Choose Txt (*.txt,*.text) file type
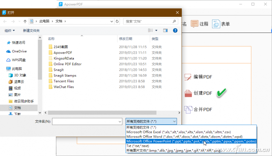Image resolution: width=272 pixels, height=156 pixels. coord(191,146)
